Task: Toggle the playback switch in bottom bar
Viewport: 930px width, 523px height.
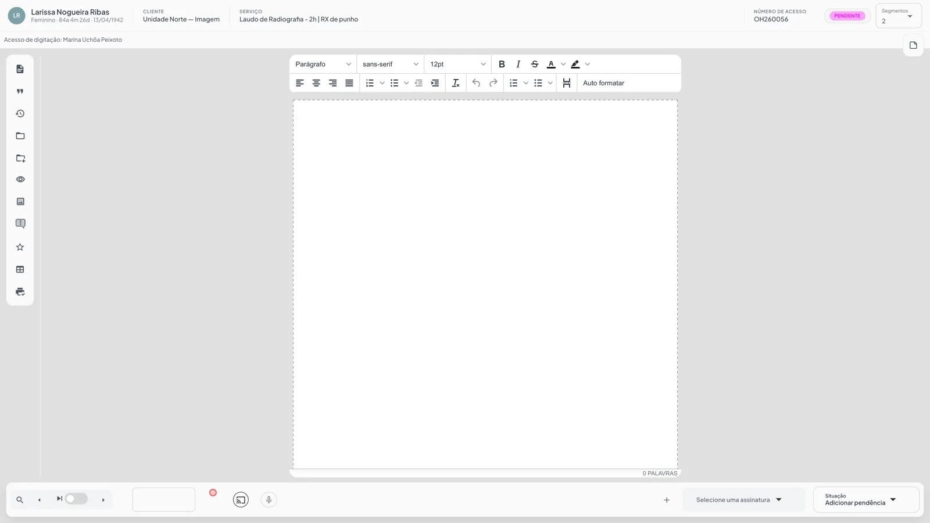Action: tap(76, 499)
